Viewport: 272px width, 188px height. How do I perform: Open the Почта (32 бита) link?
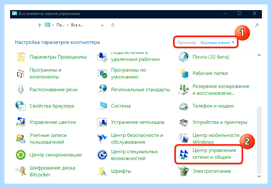[x=211, y=57]
